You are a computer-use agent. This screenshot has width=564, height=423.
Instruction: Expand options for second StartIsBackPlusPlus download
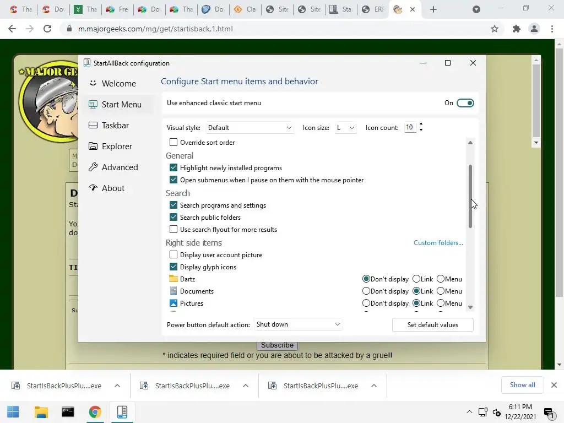(x=246, y=386)
